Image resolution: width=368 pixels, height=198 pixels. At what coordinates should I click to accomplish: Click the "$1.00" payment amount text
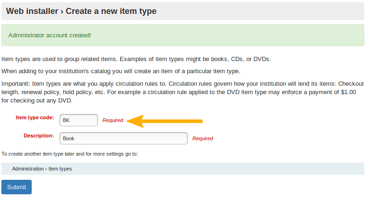tap(348, 92)
